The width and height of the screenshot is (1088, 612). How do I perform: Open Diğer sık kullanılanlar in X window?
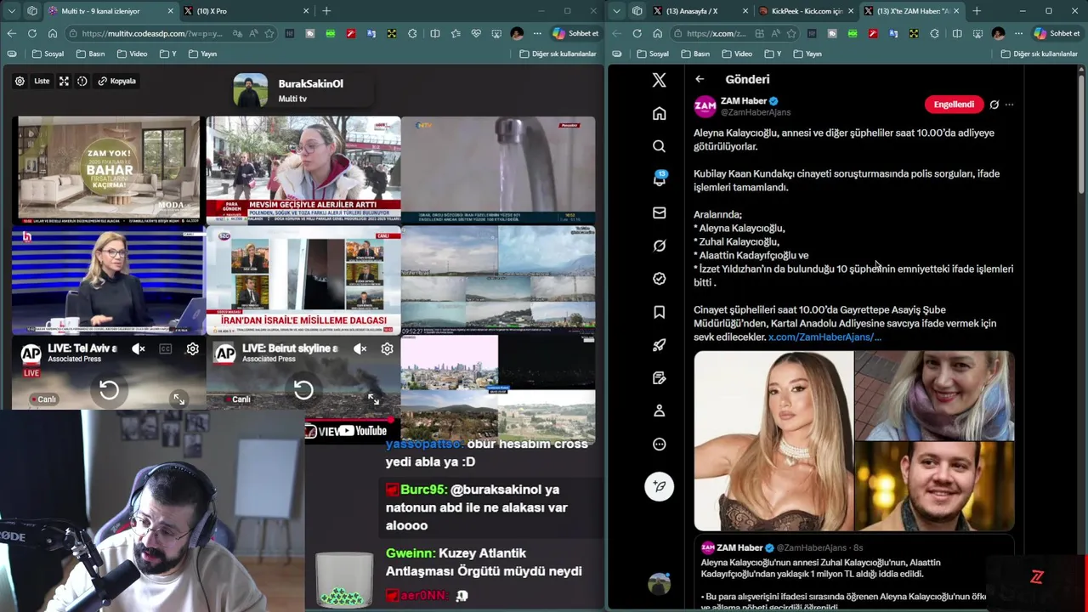[1040, 54]
